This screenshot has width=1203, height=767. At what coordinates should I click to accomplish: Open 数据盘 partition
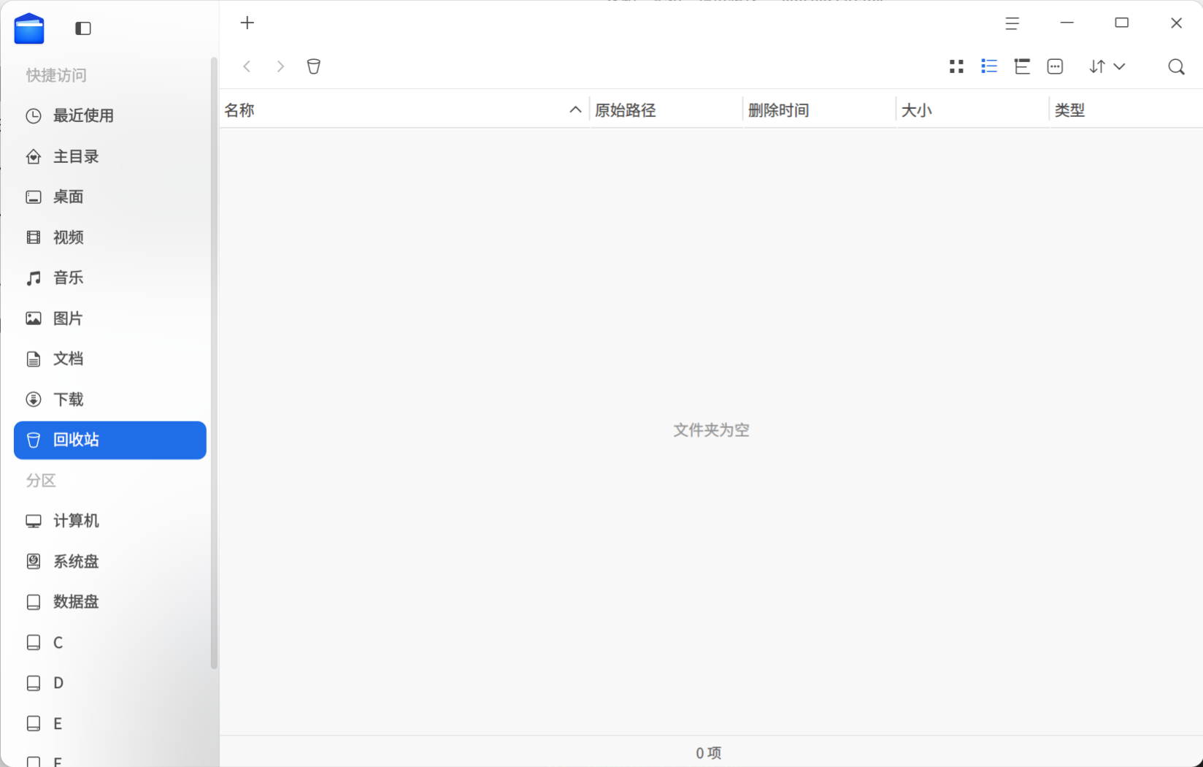110,602
